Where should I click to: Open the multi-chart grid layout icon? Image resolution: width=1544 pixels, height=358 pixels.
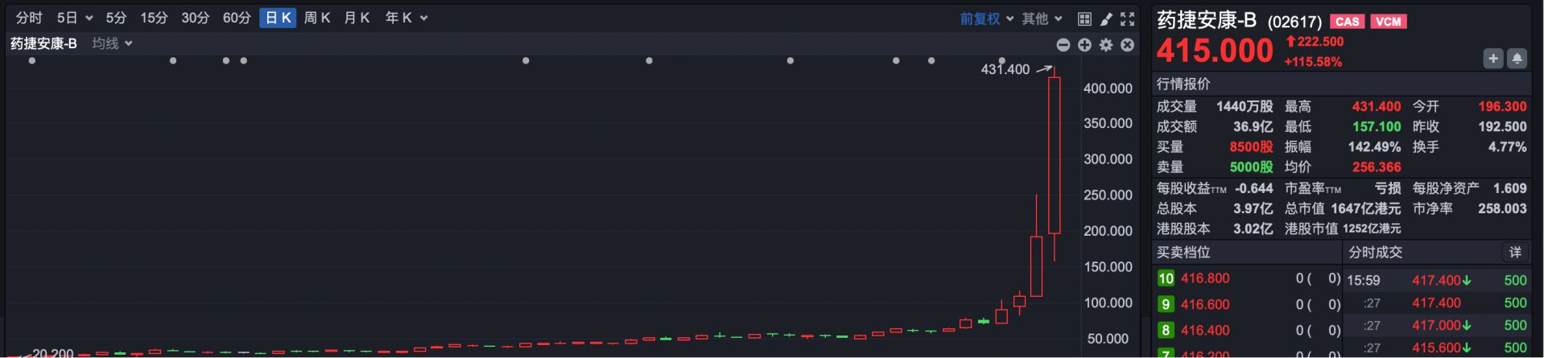(x=1084, y=19)
